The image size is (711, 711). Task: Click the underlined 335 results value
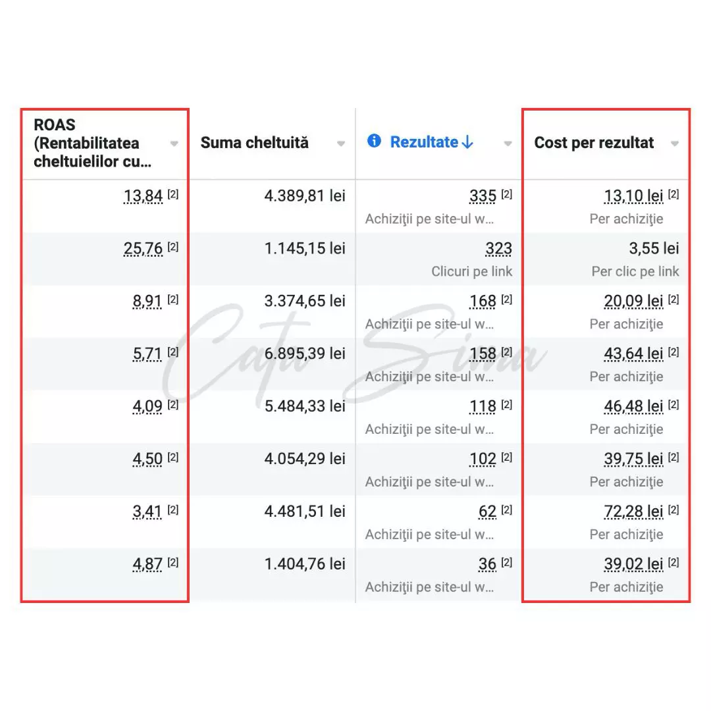483,196
